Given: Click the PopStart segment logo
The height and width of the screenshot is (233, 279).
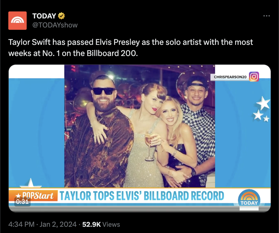Looking at the screenshot, I should (x=33, y=196).
